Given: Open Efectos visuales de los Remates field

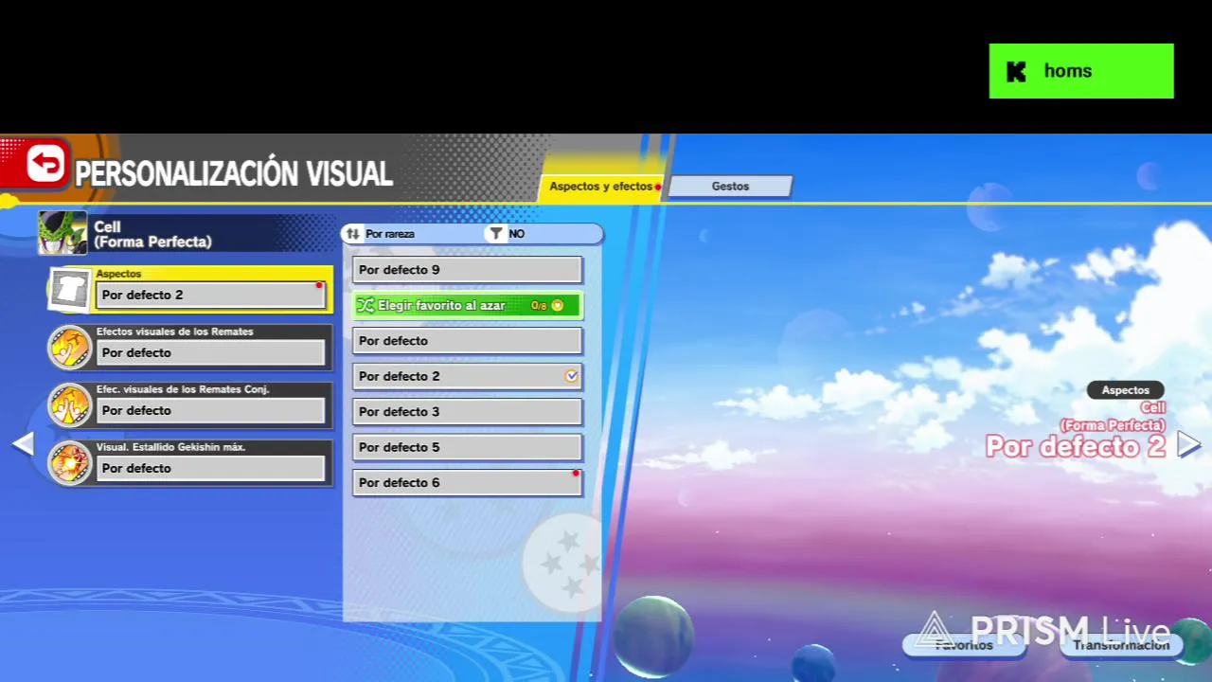Looking at the screenshot, I should point(211,352).
